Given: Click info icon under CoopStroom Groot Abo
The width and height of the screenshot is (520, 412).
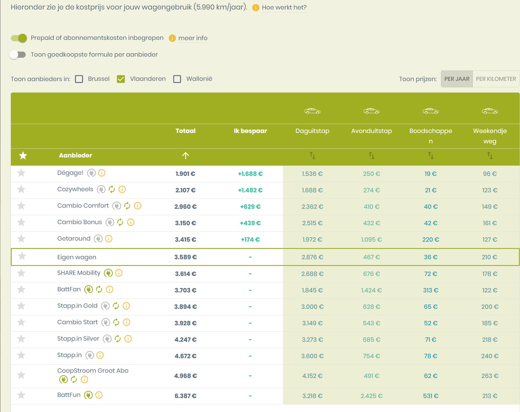Looking at the screenshot, I should pyautogui.click(x=84, y=380).
